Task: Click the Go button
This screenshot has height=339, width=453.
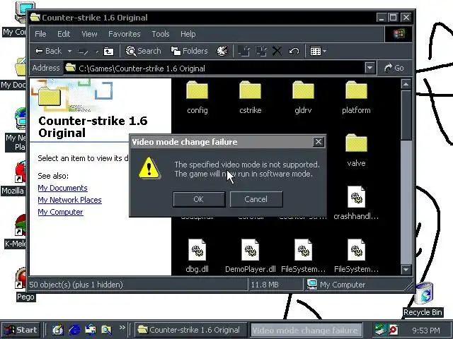Action: coord(394,68)
